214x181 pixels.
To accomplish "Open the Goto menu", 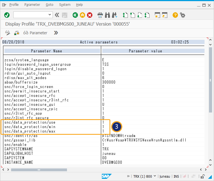I will click(x=49, y=5).
